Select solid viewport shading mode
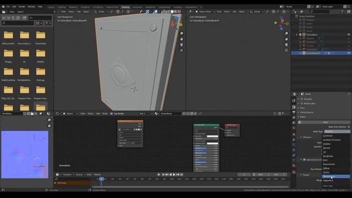Viewport: 352px width, 198px height. 172,12
